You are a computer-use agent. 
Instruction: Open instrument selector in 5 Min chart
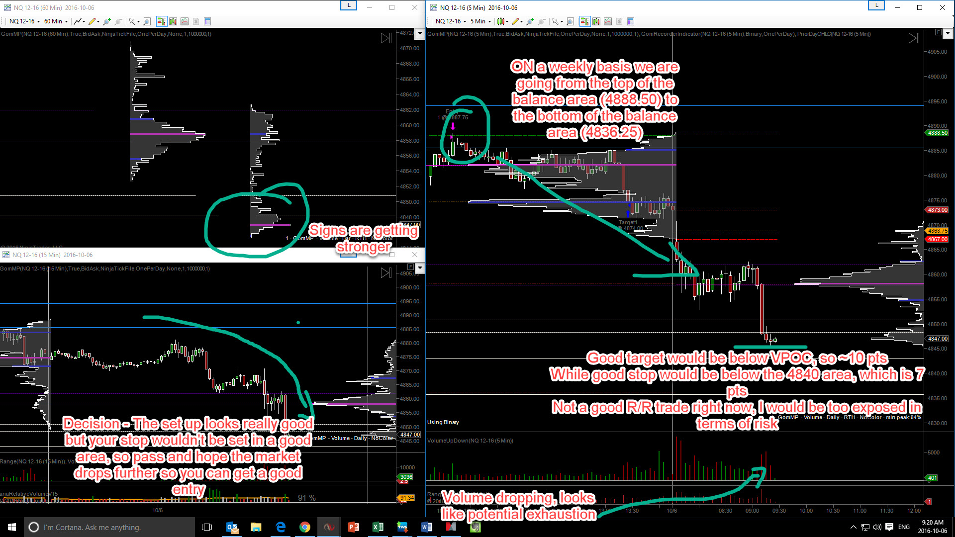(450, 21)
